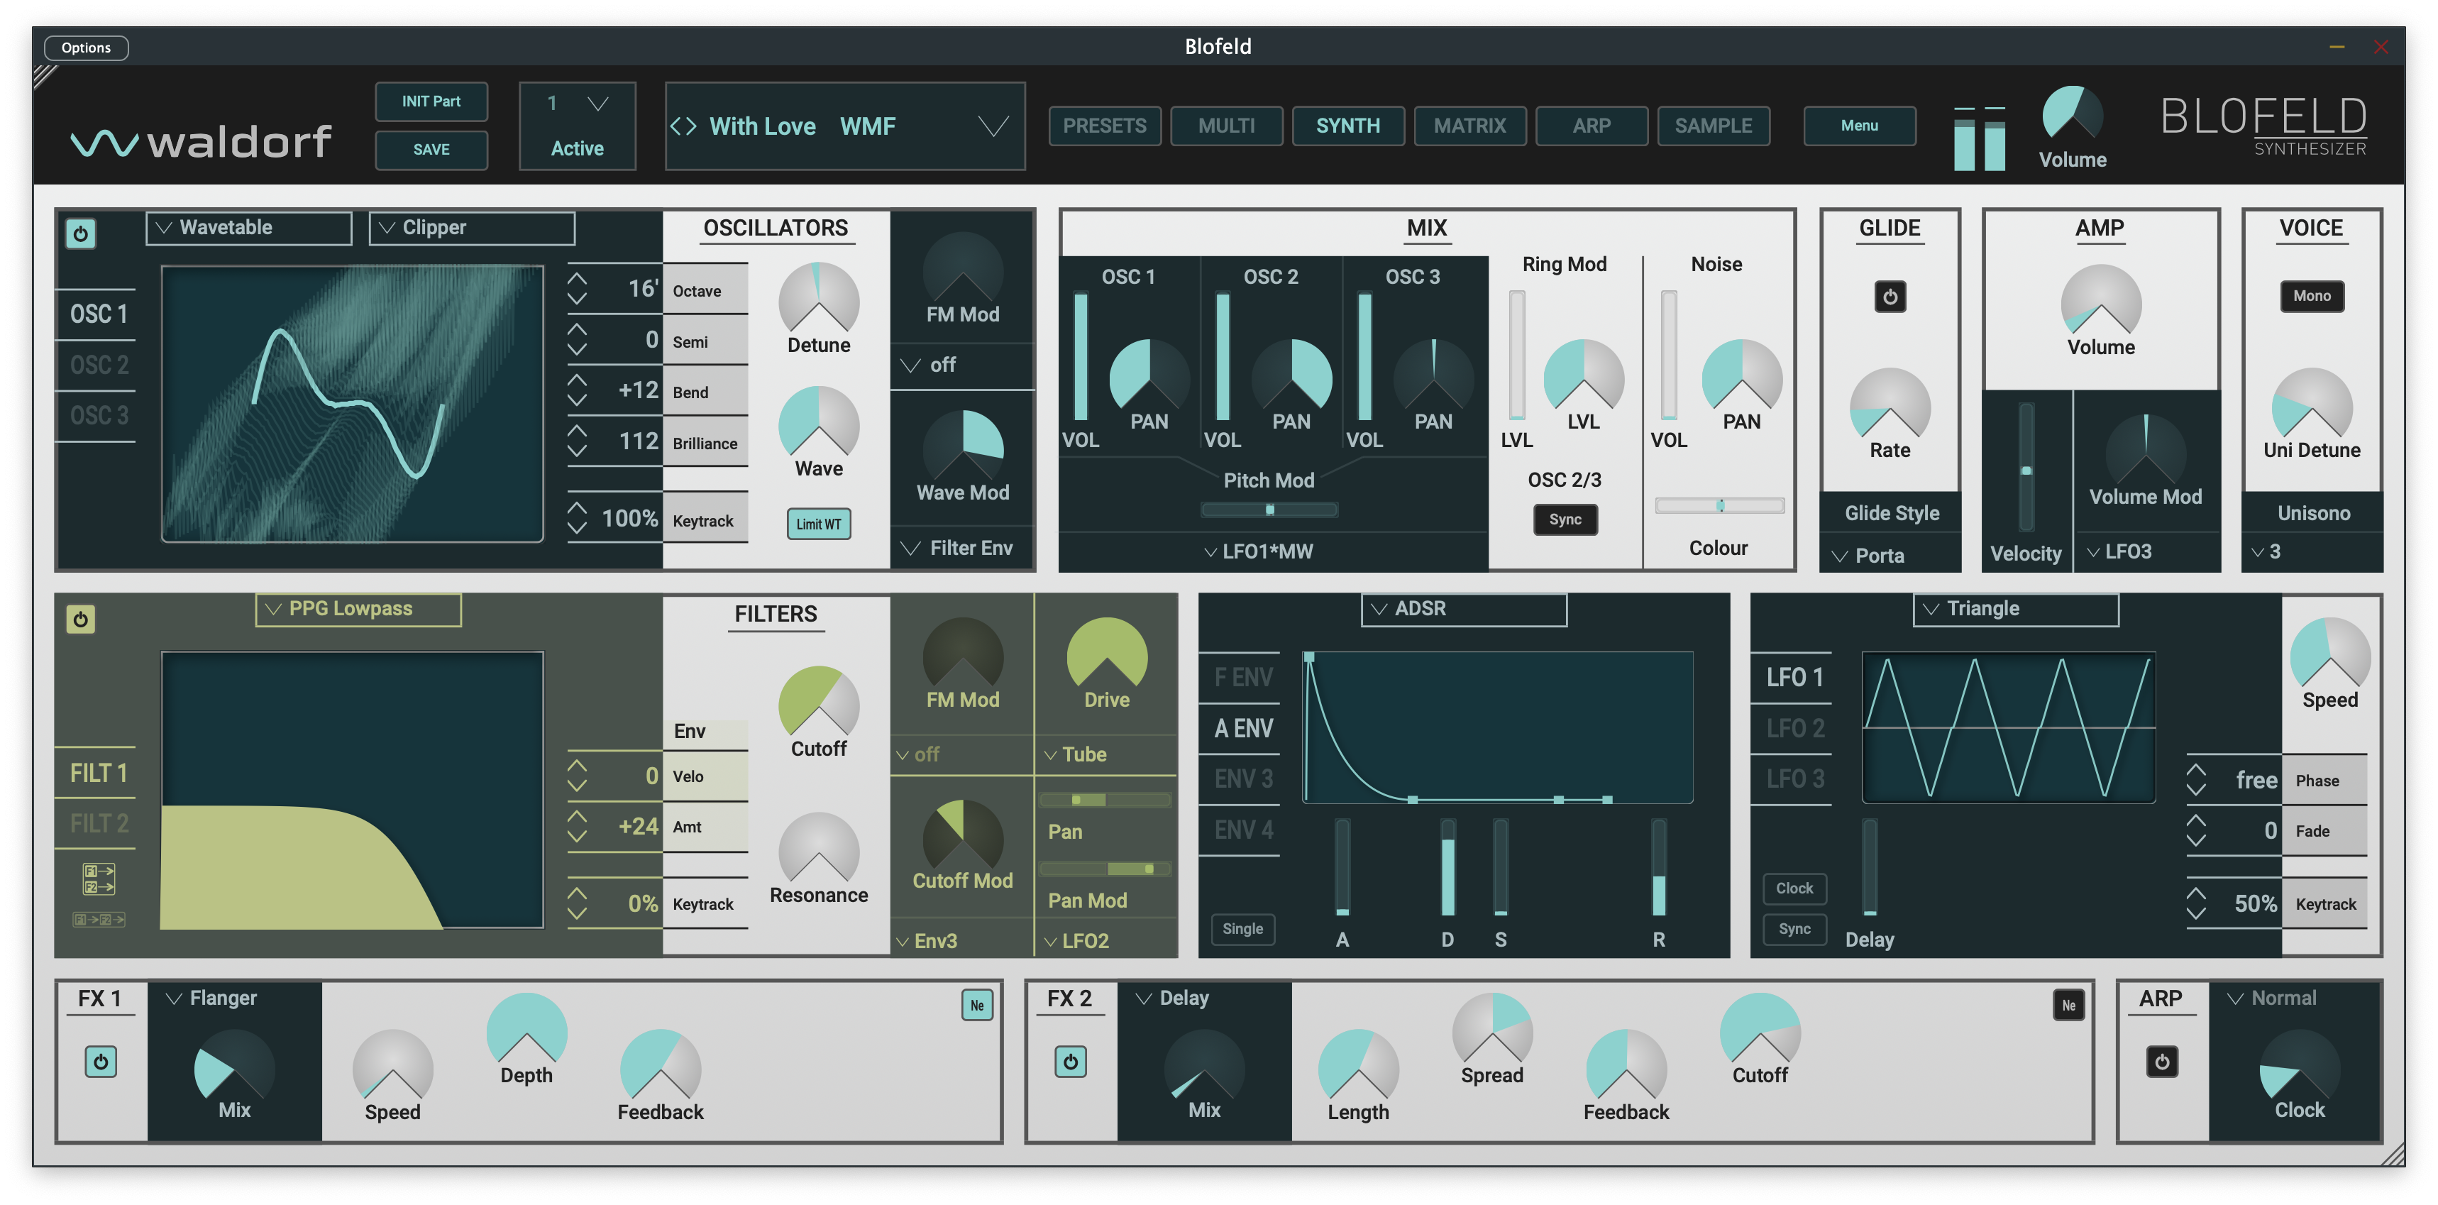Screen dimensions: 2438x1205
Task: Click the Sync icon below Clock in LFO panel
Action: coord(1794,930)
